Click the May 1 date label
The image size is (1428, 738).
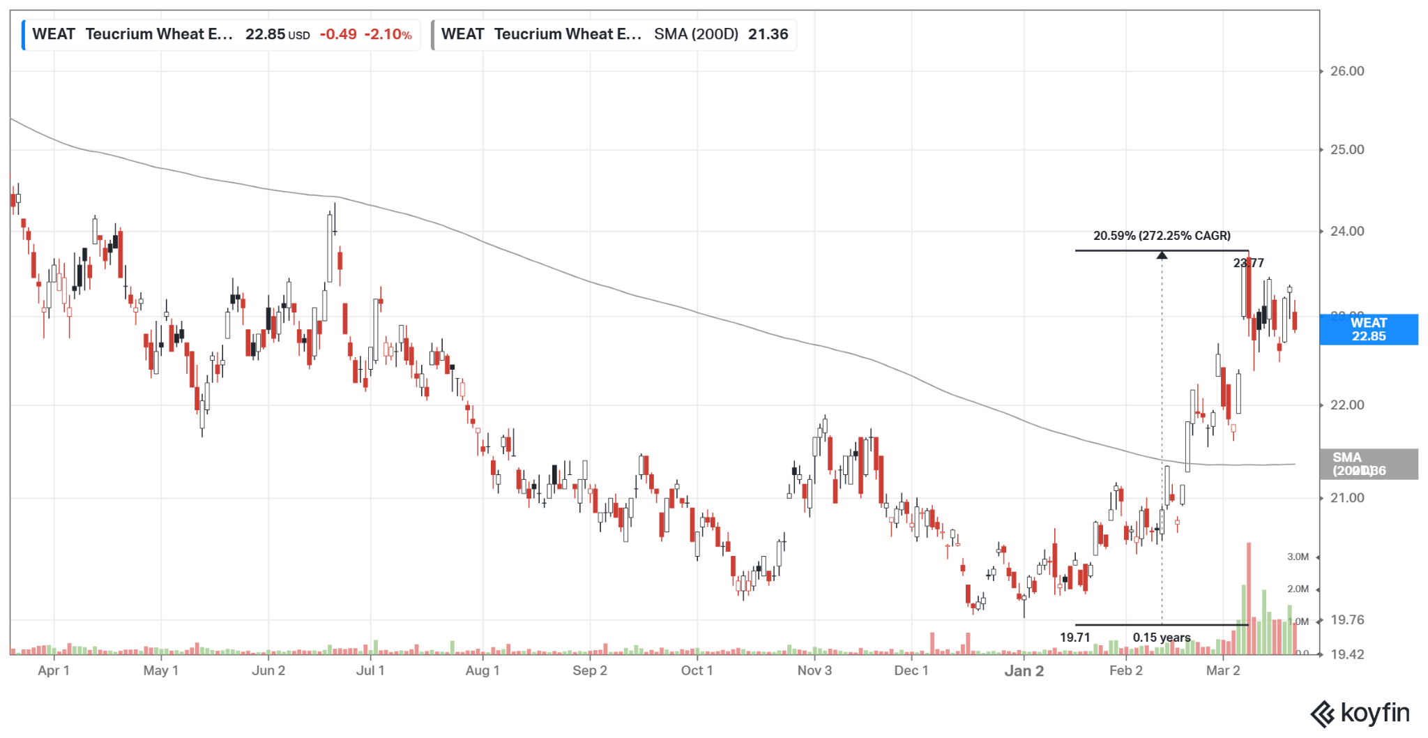(161, 670)
